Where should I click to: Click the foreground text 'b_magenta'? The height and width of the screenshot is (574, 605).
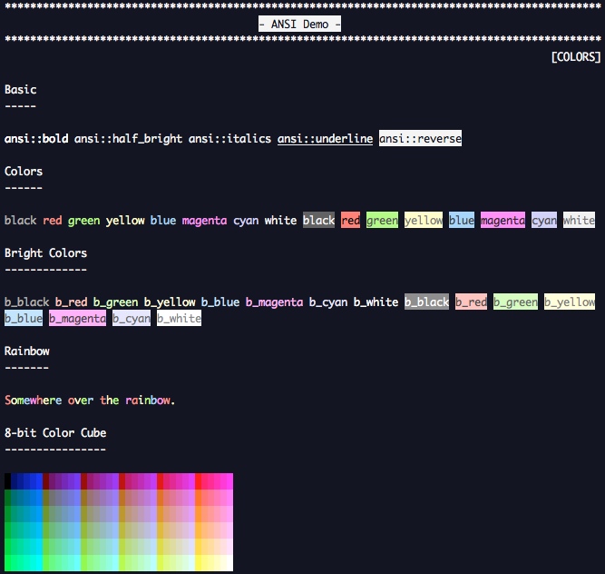coord(275,302)
